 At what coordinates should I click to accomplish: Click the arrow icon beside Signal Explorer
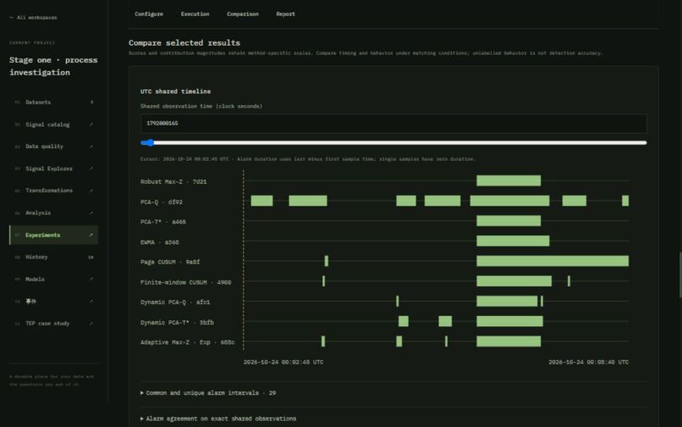tap(91, 169)
